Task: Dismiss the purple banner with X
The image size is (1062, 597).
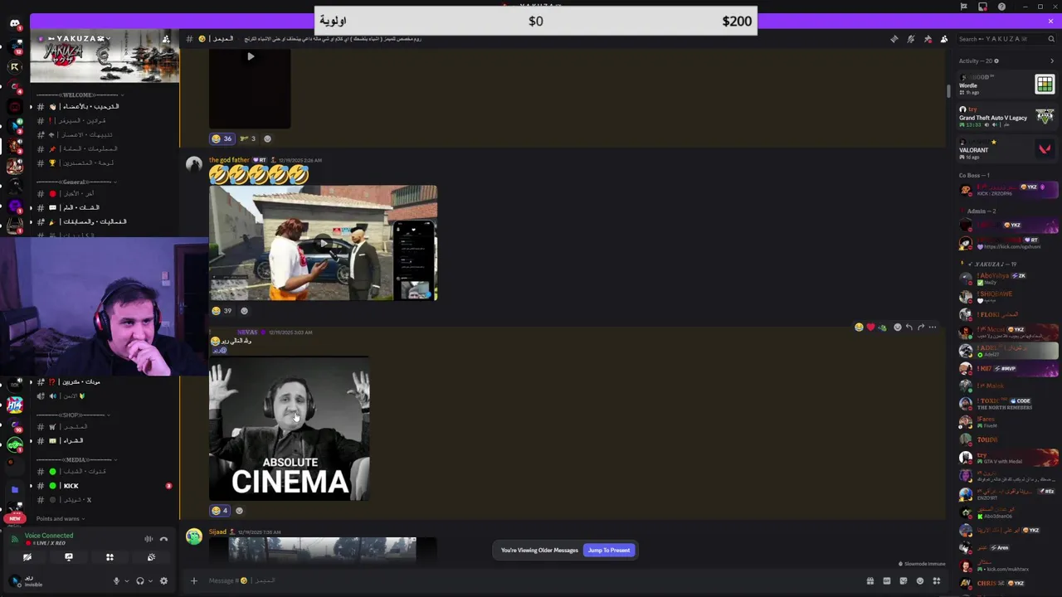Action: [1050, 21]
